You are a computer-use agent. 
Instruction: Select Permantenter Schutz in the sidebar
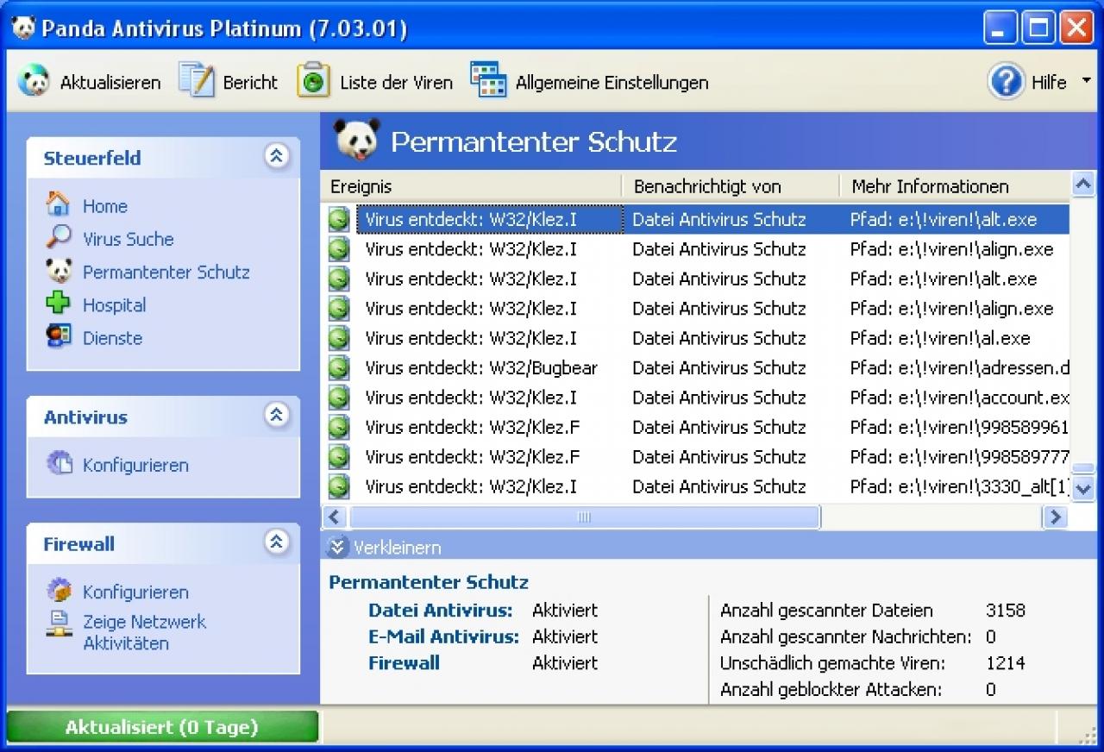[x=166, y=273]
